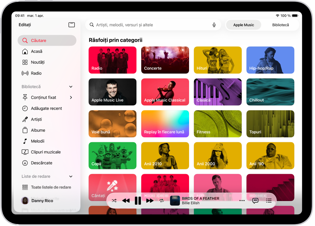Open the Apple Music Classical tile
The height and width of the screenshot is (226, 315).
click(x=165, y=92)
